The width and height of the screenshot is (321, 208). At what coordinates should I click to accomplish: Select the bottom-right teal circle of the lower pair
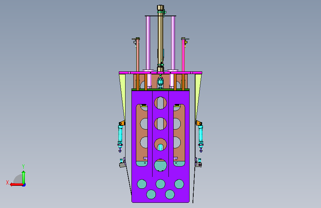pyautogui.click(x=170, y=194)
